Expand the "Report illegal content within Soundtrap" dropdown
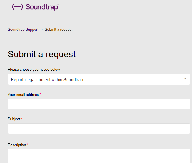 click(99, 79)
